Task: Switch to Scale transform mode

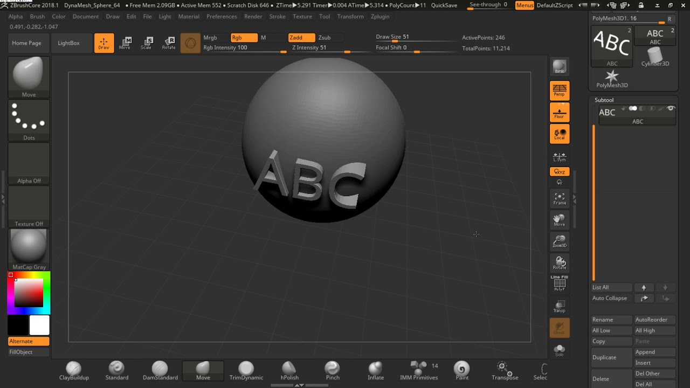Action: pos(146,43)
